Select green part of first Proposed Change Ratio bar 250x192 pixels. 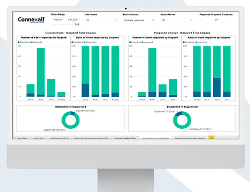pyautogui.click(x=197, y=69)
